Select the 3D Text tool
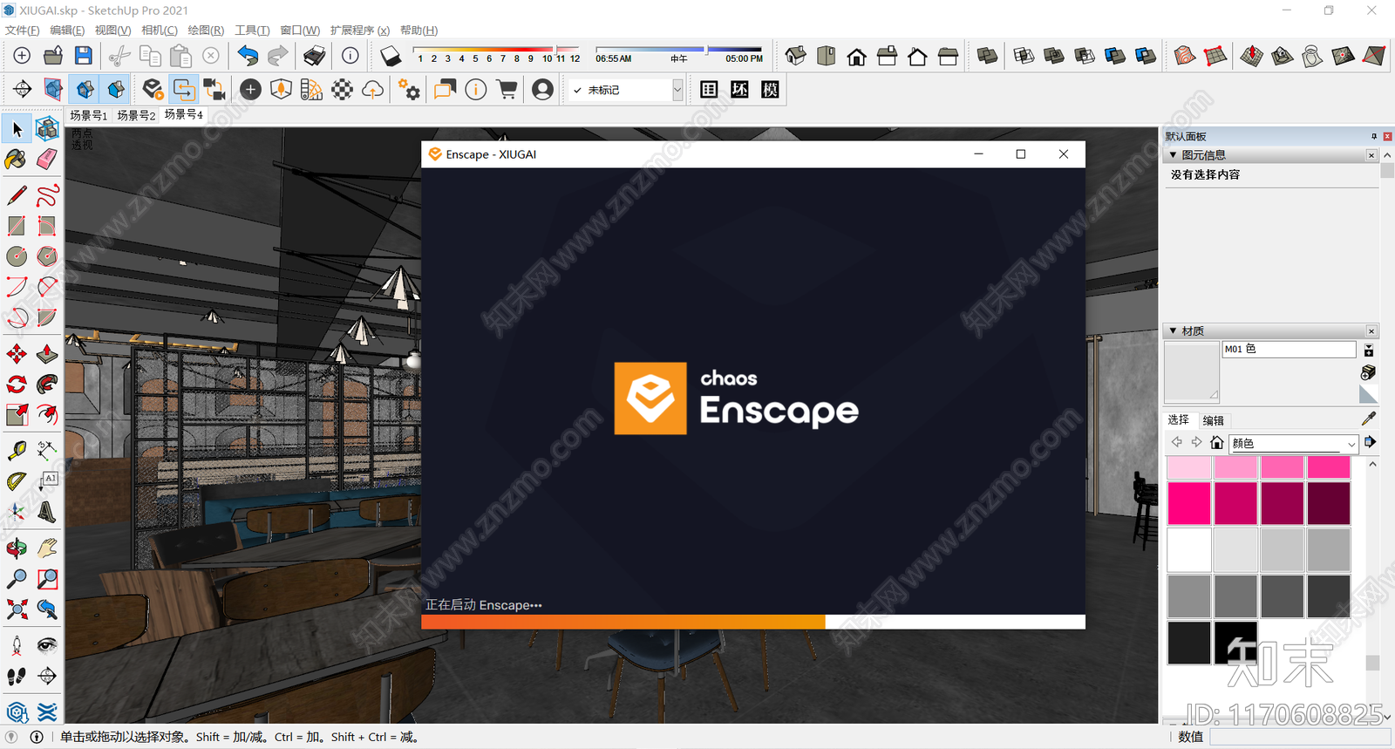The image size is (1395, 749). coord(47,512)
